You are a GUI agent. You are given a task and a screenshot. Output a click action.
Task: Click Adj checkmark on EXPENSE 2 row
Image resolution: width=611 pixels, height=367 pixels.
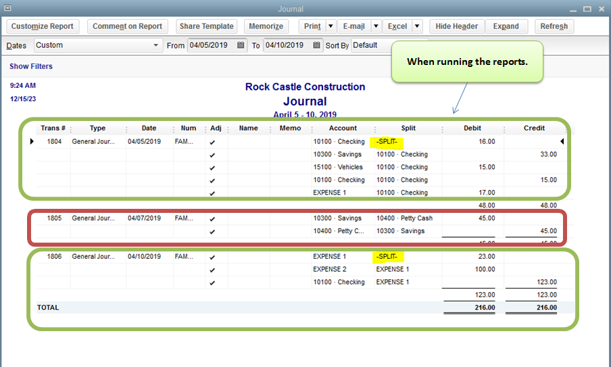click(x=212, y=270)
